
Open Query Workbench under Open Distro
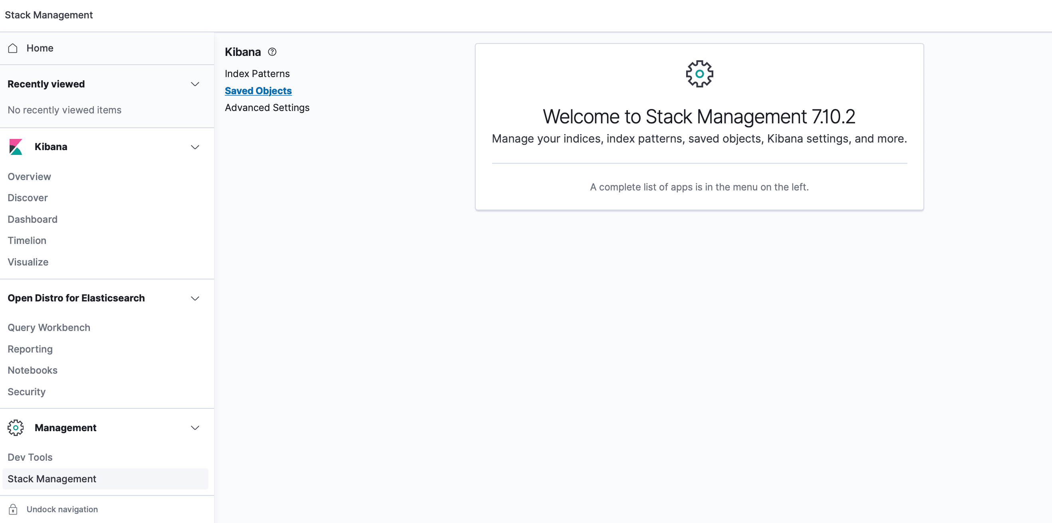[x=49, y=327]
